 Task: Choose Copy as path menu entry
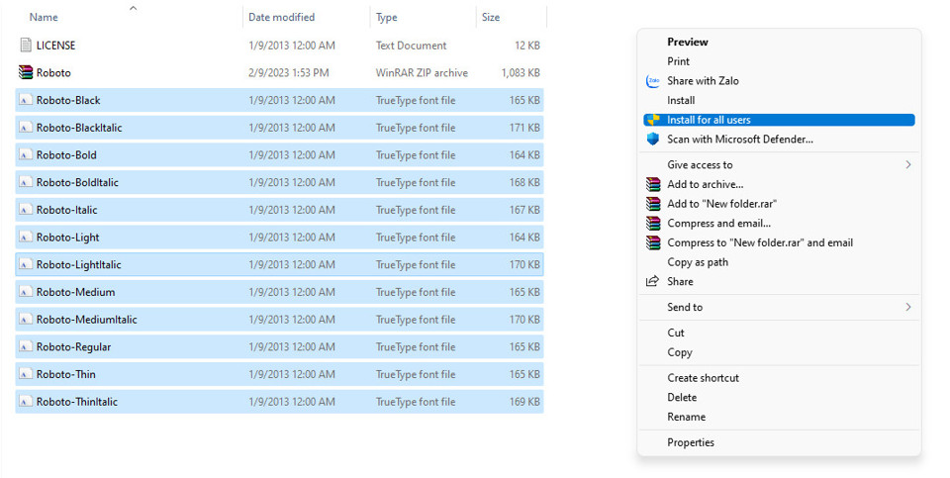[697, 262]
